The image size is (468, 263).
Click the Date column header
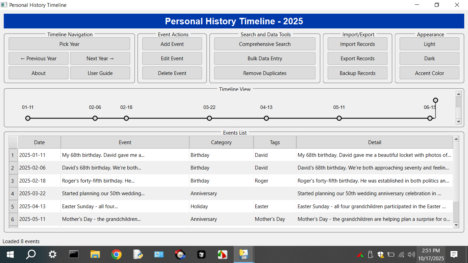(39, 142)
